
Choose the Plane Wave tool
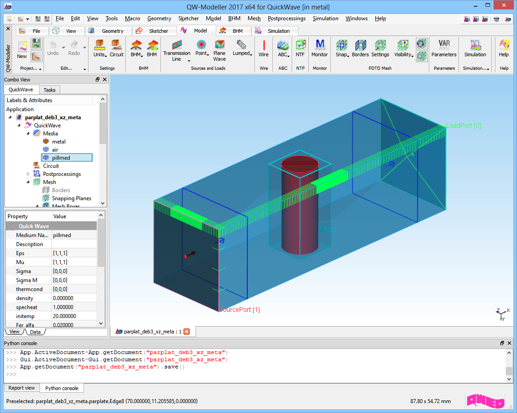click(x=219, y=50)
